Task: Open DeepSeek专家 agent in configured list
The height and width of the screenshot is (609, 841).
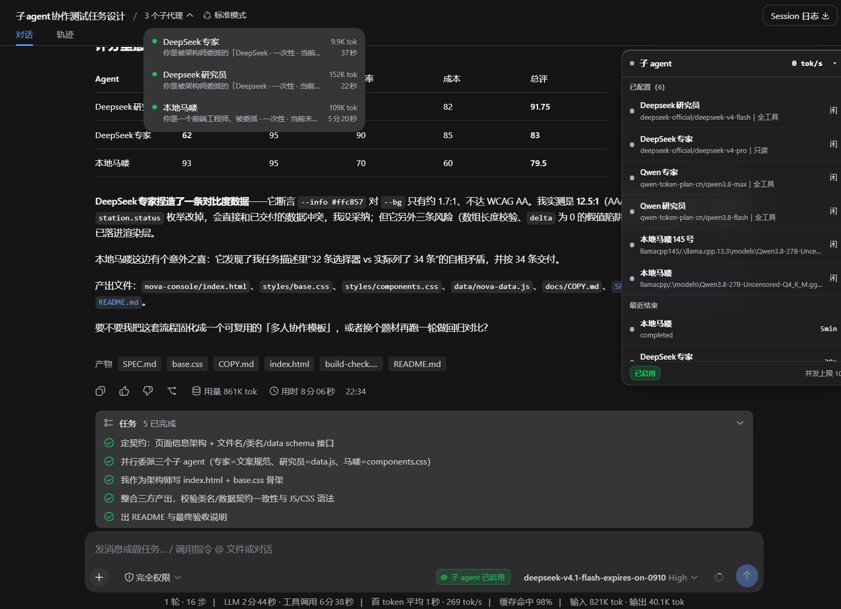Action: [x=731, y=144]
